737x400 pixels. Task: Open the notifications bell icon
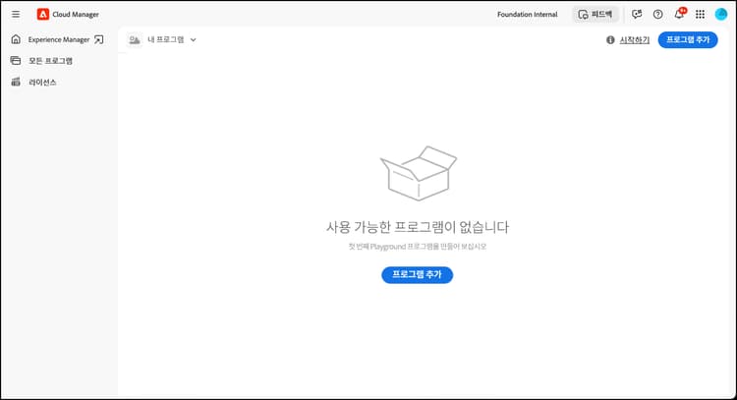click(679, 14)
